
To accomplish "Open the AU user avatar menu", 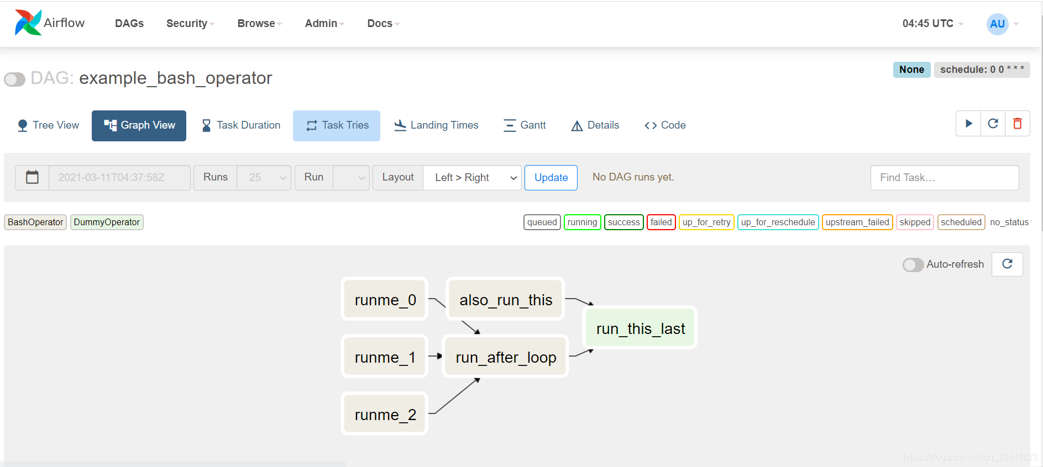I will tap(997, 24).
